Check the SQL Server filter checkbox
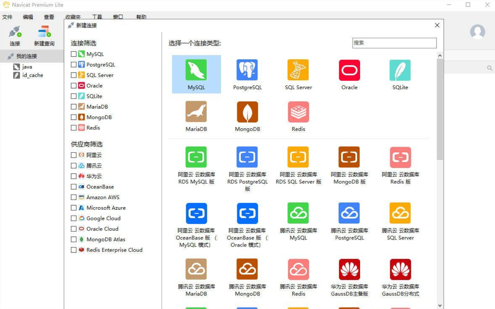Viewport: 495px width, 309px height. (x=74, y=75)
